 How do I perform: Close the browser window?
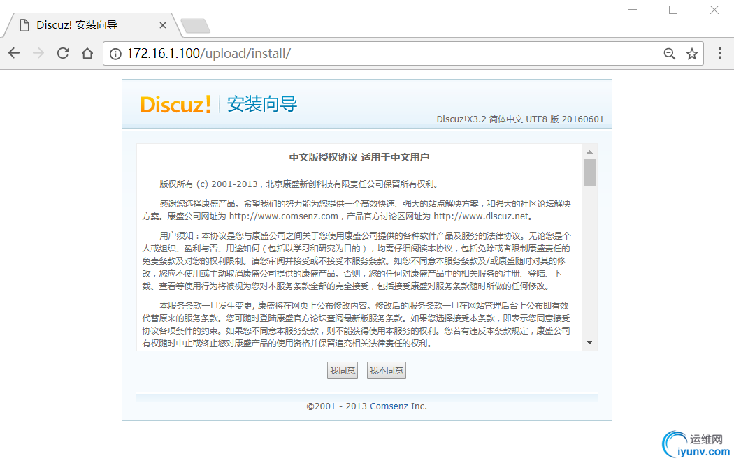(714, 10)
